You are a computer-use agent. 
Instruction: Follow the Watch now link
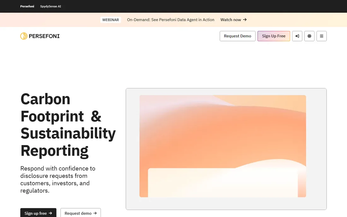click(x=233, y=20)
